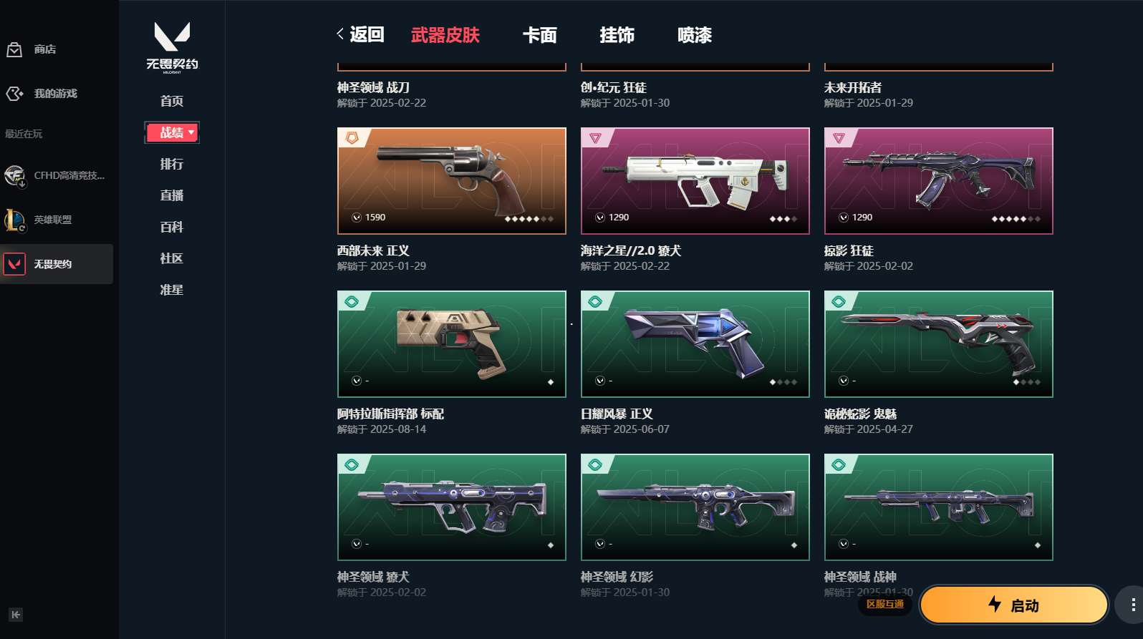
Task: Open the 排行 navigation item
Action: coord(172,164)
